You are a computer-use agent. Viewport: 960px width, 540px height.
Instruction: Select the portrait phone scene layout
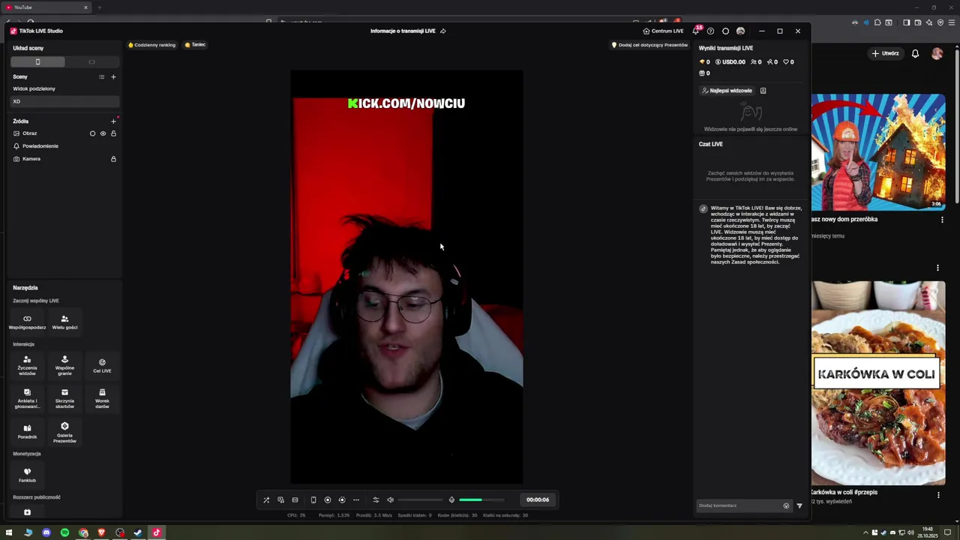click(37, 62)
